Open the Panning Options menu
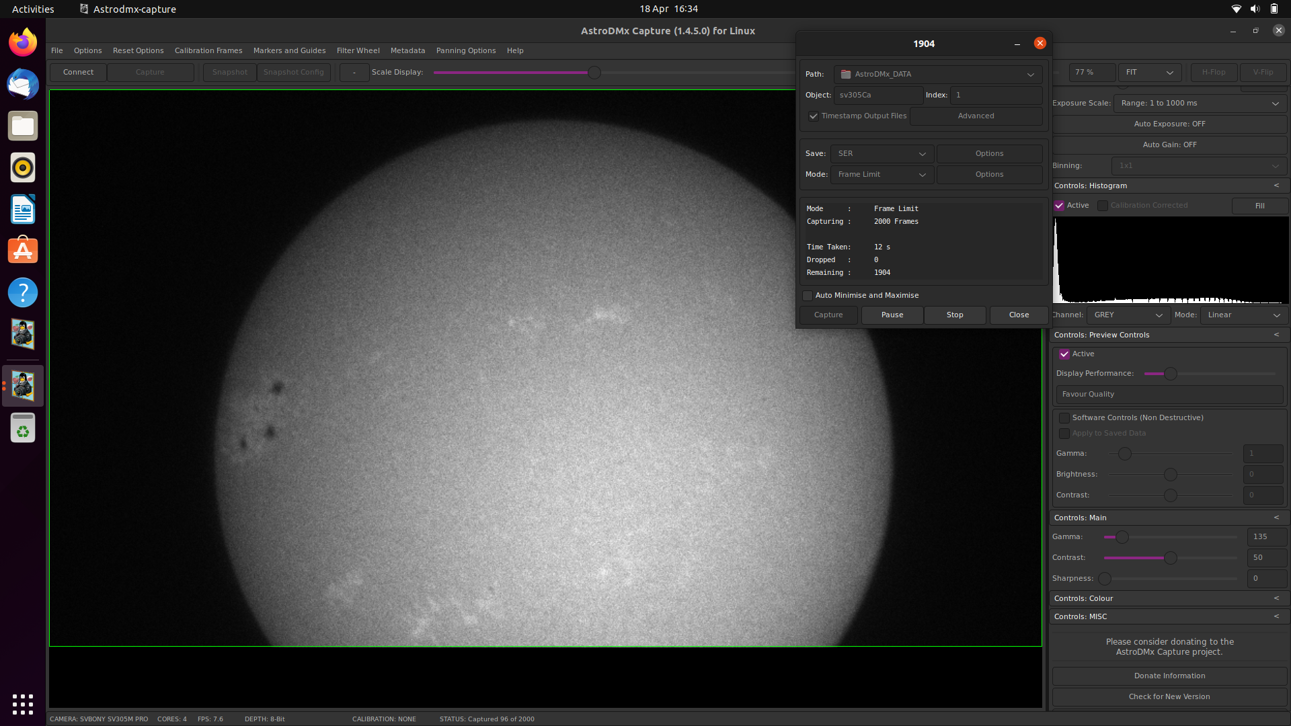The image size is (1291, 726). (466, 50)
